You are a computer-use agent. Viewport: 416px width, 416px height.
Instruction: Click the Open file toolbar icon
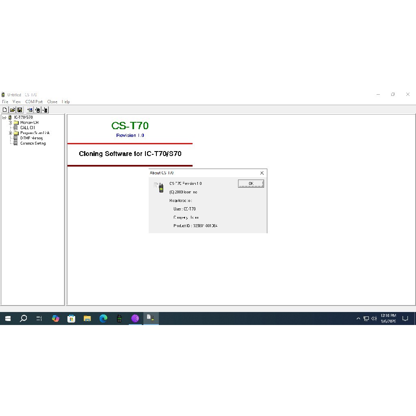coord(13,110)
